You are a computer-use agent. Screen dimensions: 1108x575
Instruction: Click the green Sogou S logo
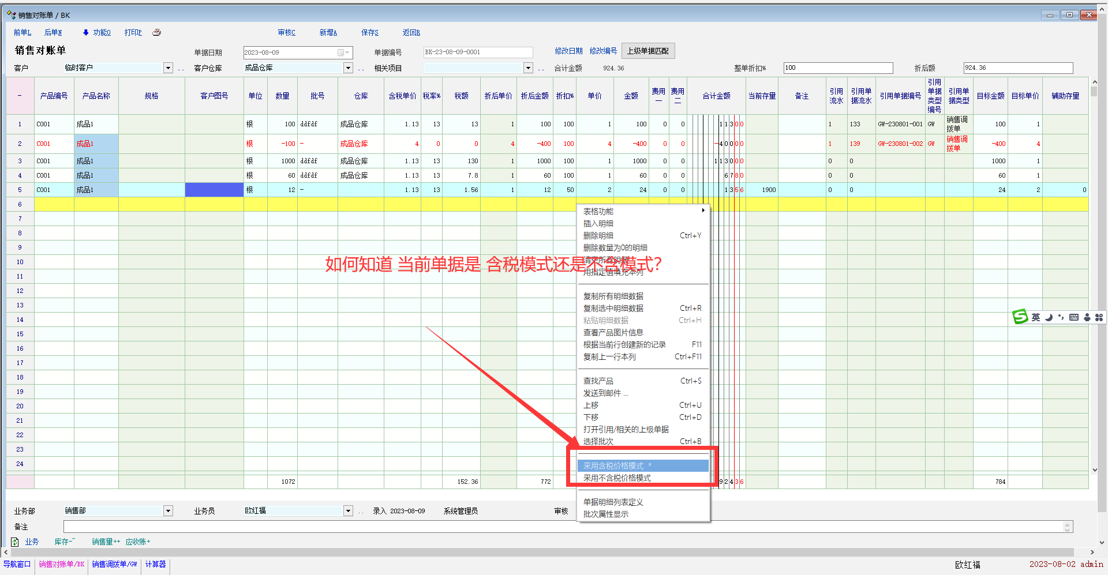(1020, 317)
